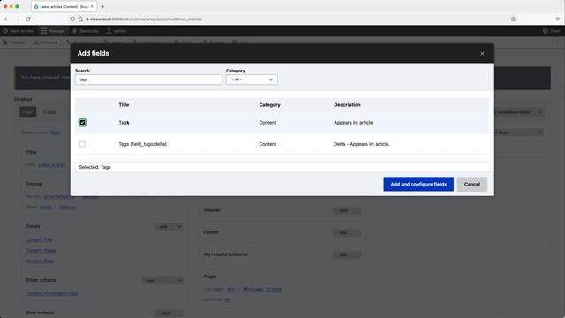Reload the current page

click(28, 19)
